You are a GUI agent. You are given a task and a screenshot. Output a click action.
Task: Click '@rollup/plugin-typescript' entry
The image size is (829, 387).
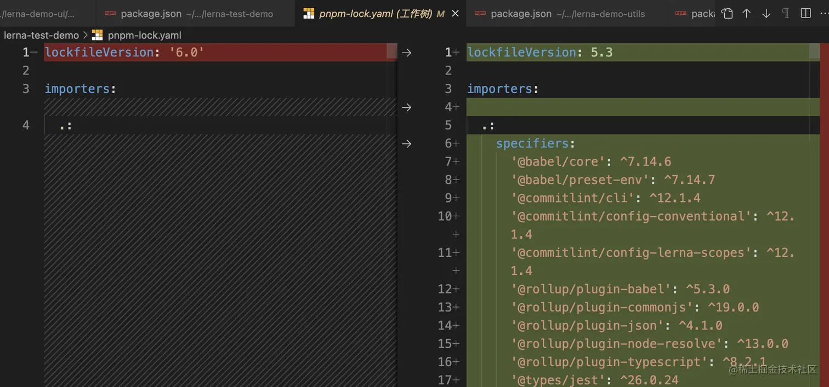[x=639, y=361]
